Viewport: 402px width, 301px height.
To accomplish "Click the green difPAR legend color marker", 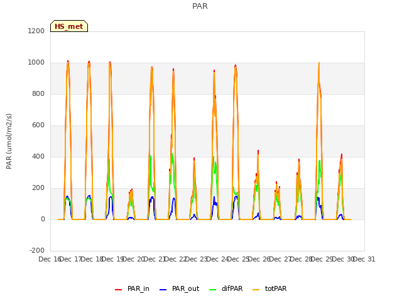I will coord(213,290).
